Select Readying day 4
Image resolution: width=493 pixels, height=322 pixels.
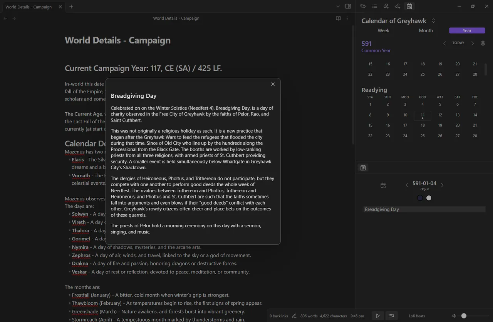point(423,104)
